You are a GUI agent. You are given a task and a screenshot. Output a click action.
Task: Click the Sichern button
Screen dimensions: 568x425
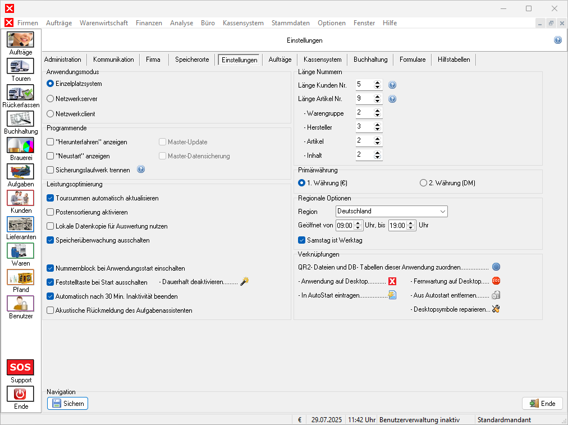click(68, 403)
